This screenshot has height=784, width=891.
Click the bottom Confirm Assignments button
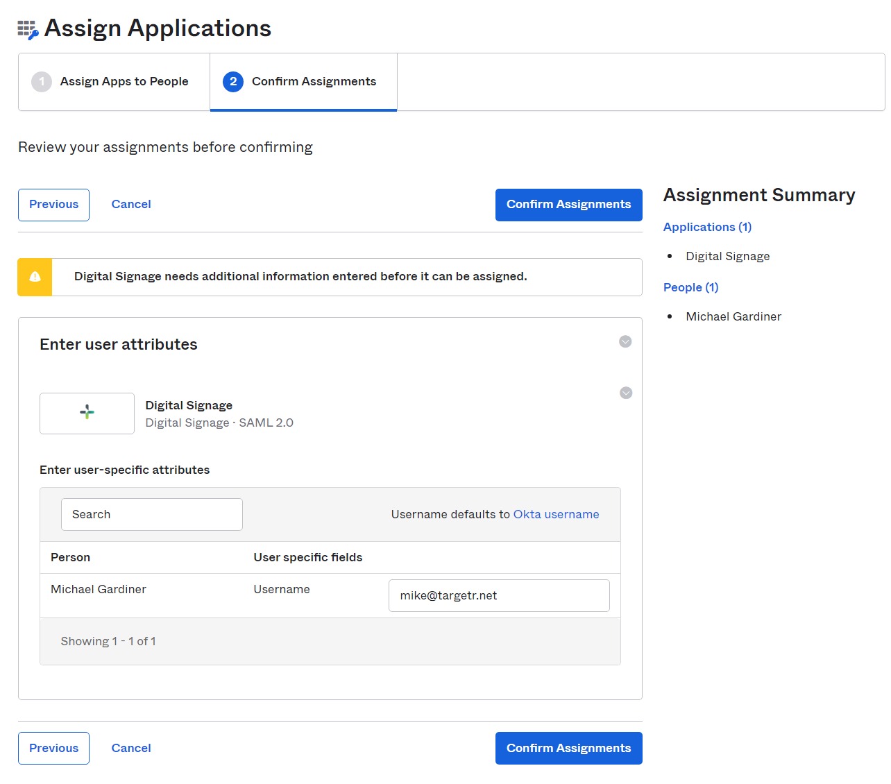pos(569,749)
